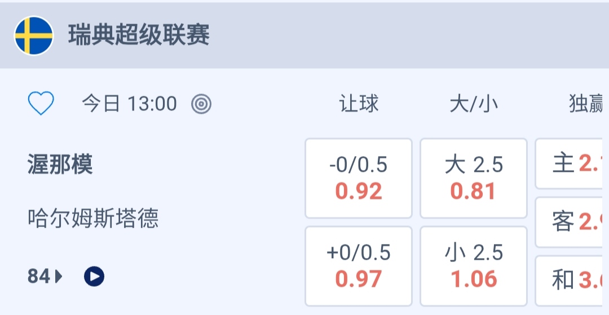Select handicap +0/0.5 at 0.97
Viewport: 609px width, 315px height.
(359, 266)
